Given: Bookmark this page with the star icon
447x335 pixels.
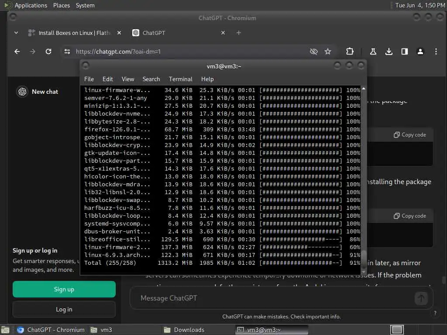Looking at the screenshot, I should pyautogui.click(x=328, y=51).
